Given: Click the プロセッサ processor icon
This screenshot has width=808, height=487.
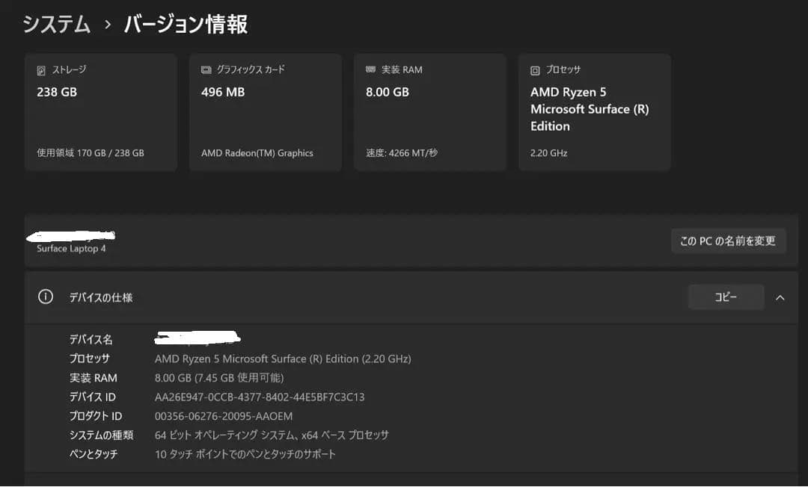Looking at the screenshot, I should 534,69.
